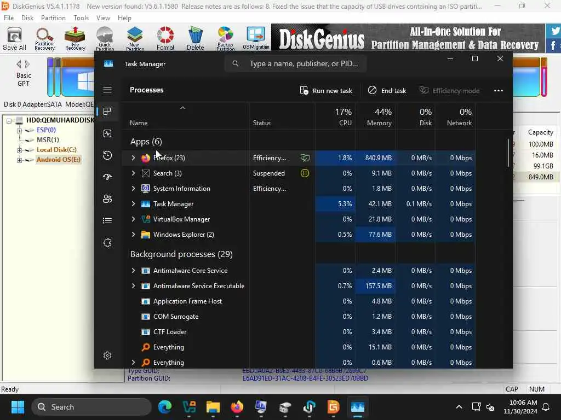Image resolution: width=561 pixels, height=420 pixels.
Task: Open Microsoft Edge from taskbar
Action: [x=165, y=407]
